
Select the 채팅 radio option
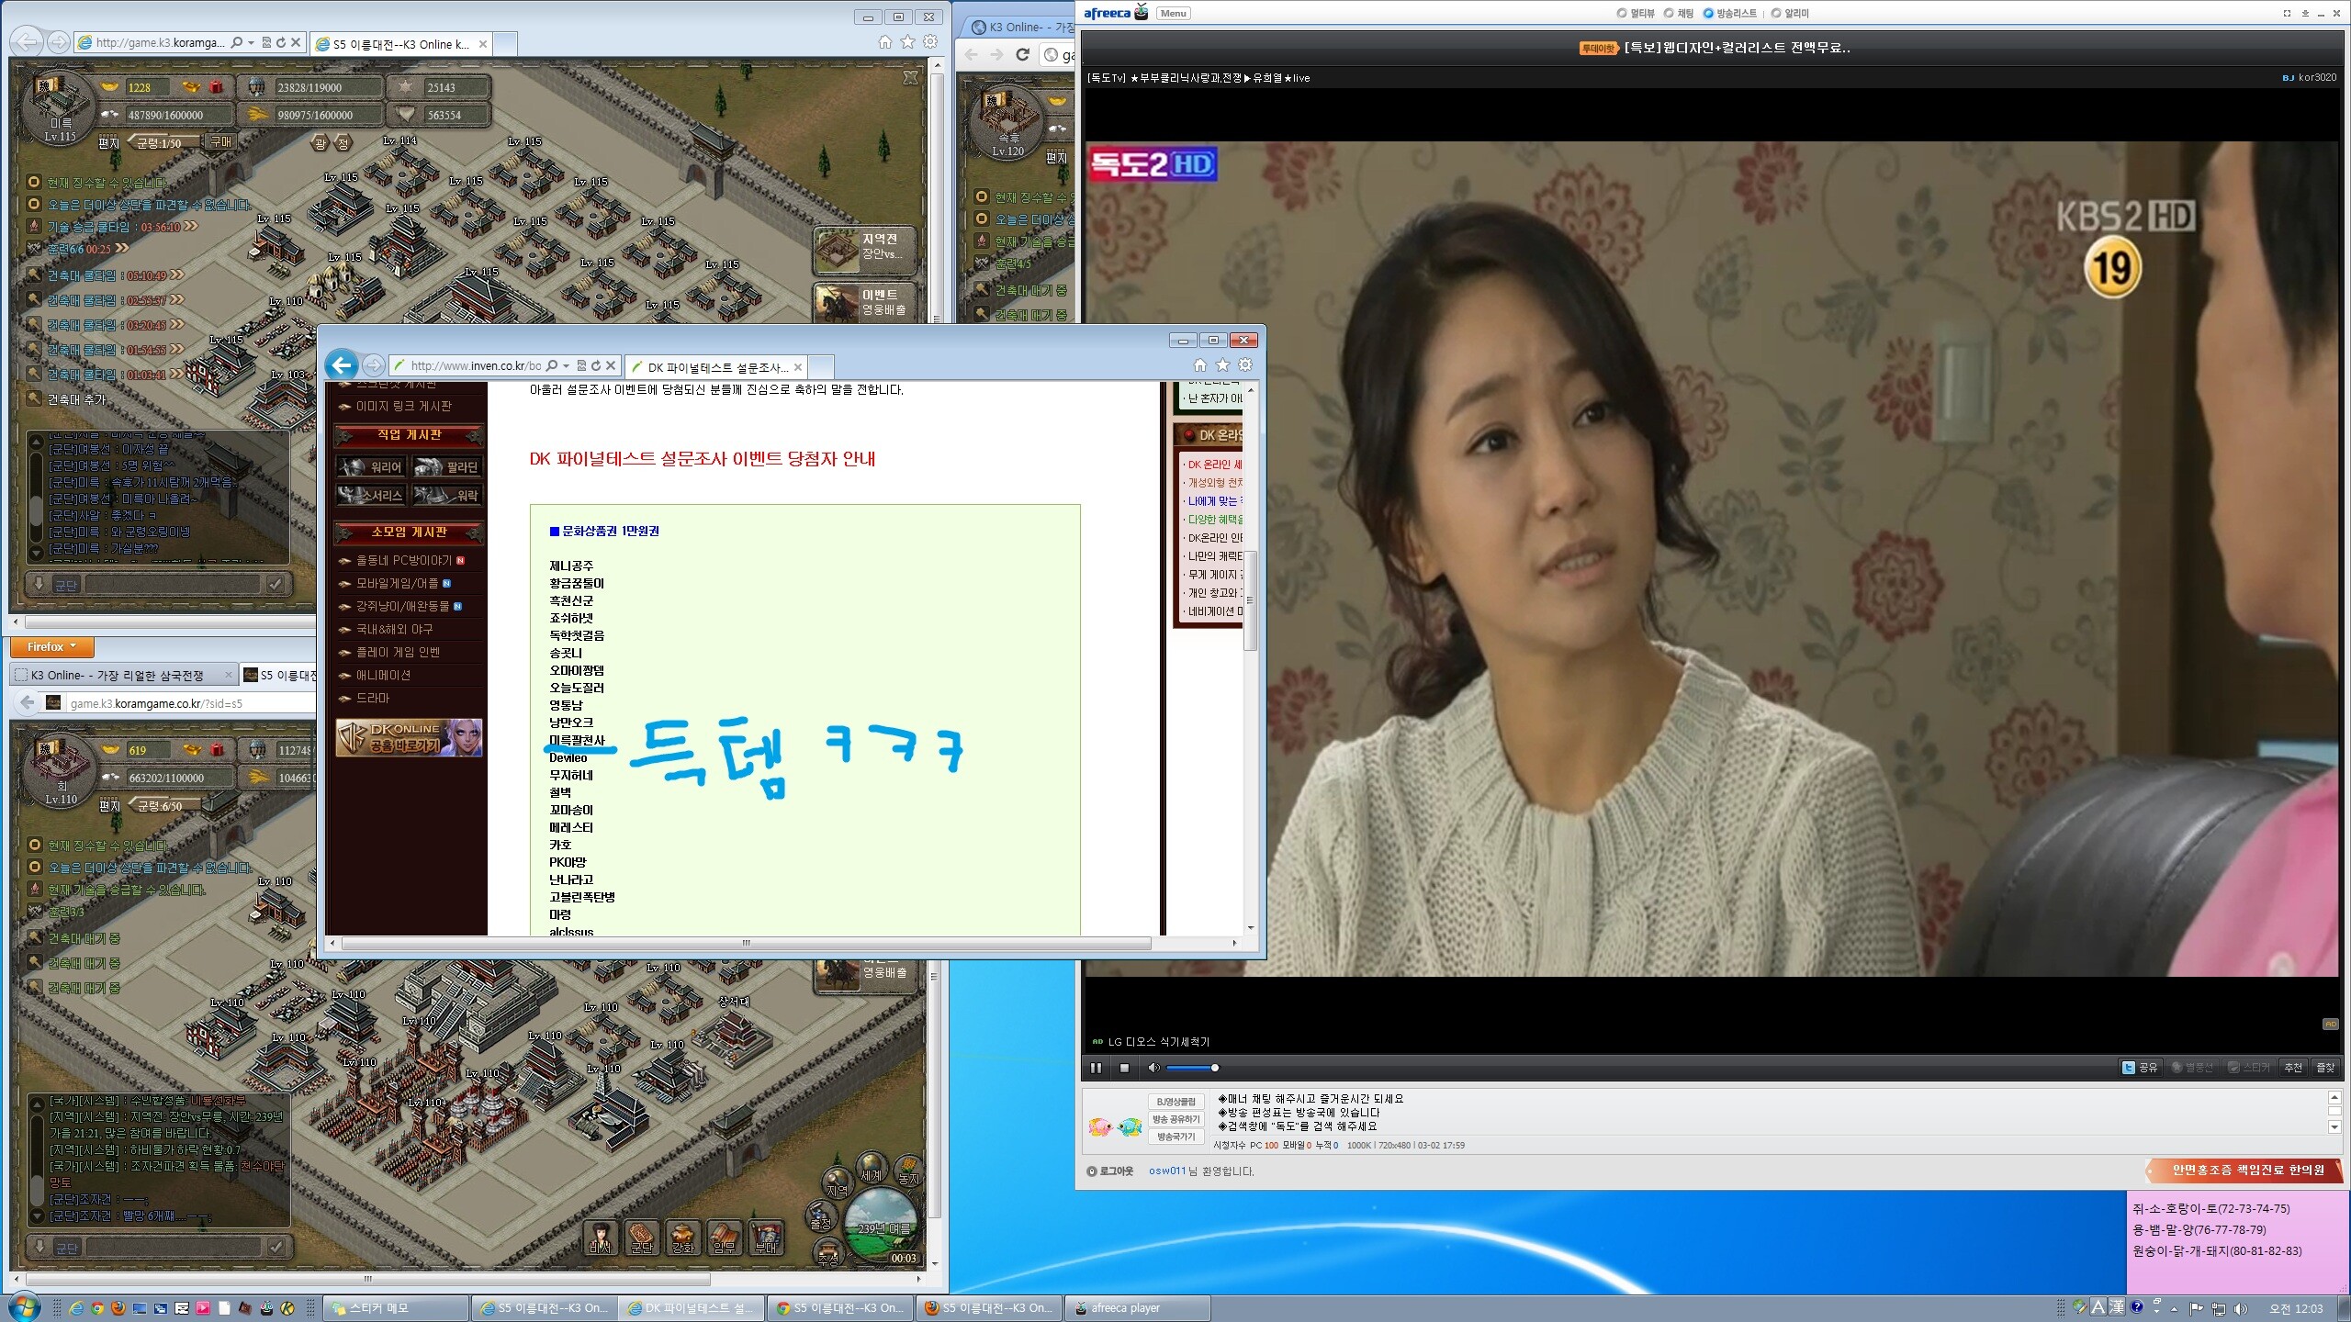[x=1669, y=14]
